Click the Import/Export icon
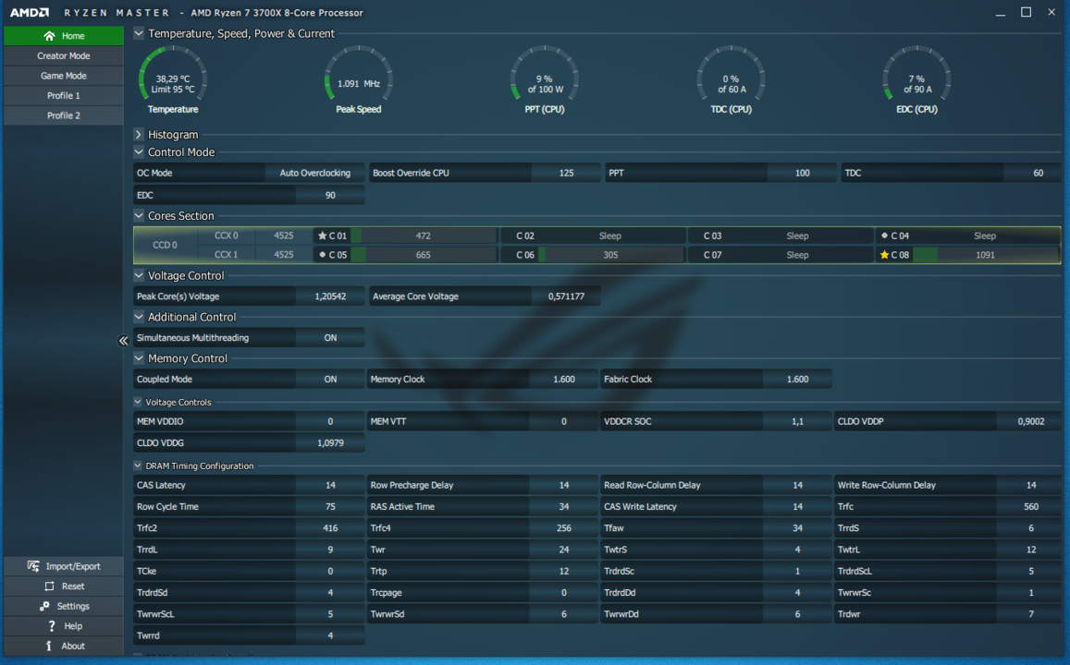Image resolution: width=1070 pixels, height=665 pixels. [x=32, y=566]
